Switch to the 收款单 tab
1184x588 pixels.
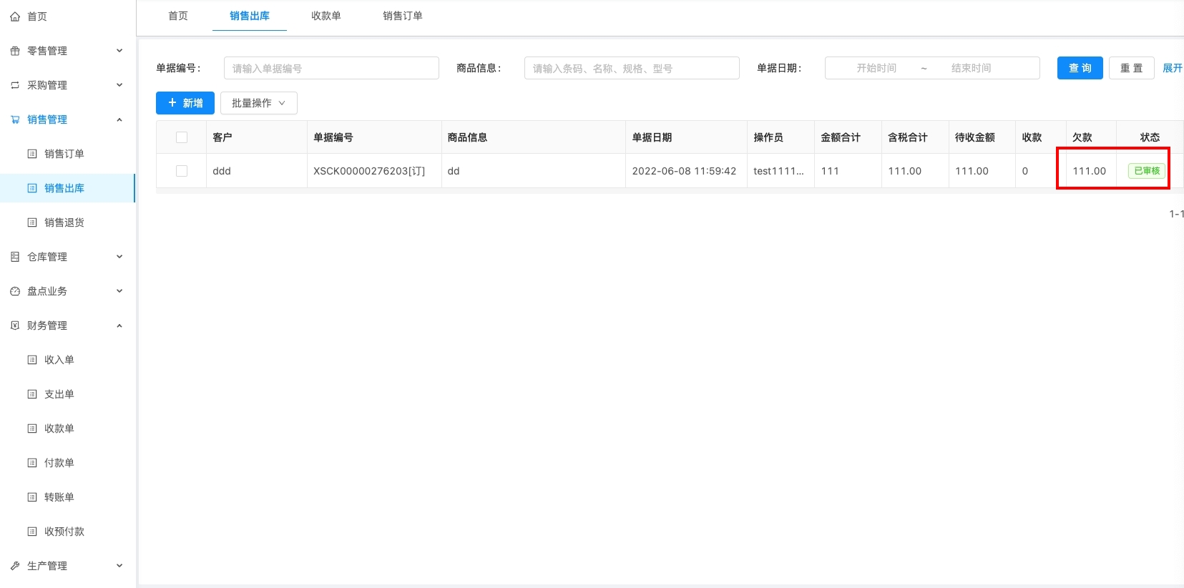pyautogui.click(x=326, y=16)
